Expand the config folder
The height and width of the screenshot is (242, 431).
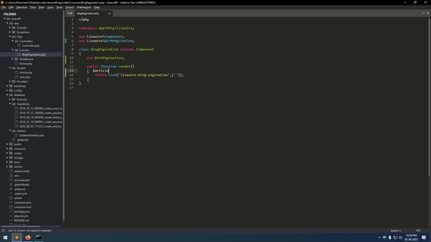(7, 90)
